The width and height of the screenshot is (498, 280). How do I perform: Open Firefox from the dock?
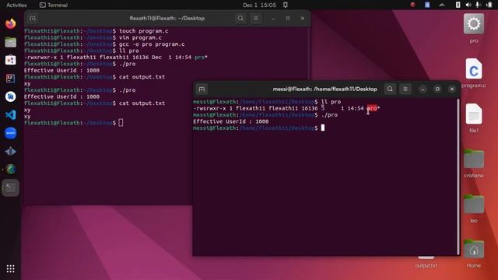pyautogui.click(x=10, y=24)
